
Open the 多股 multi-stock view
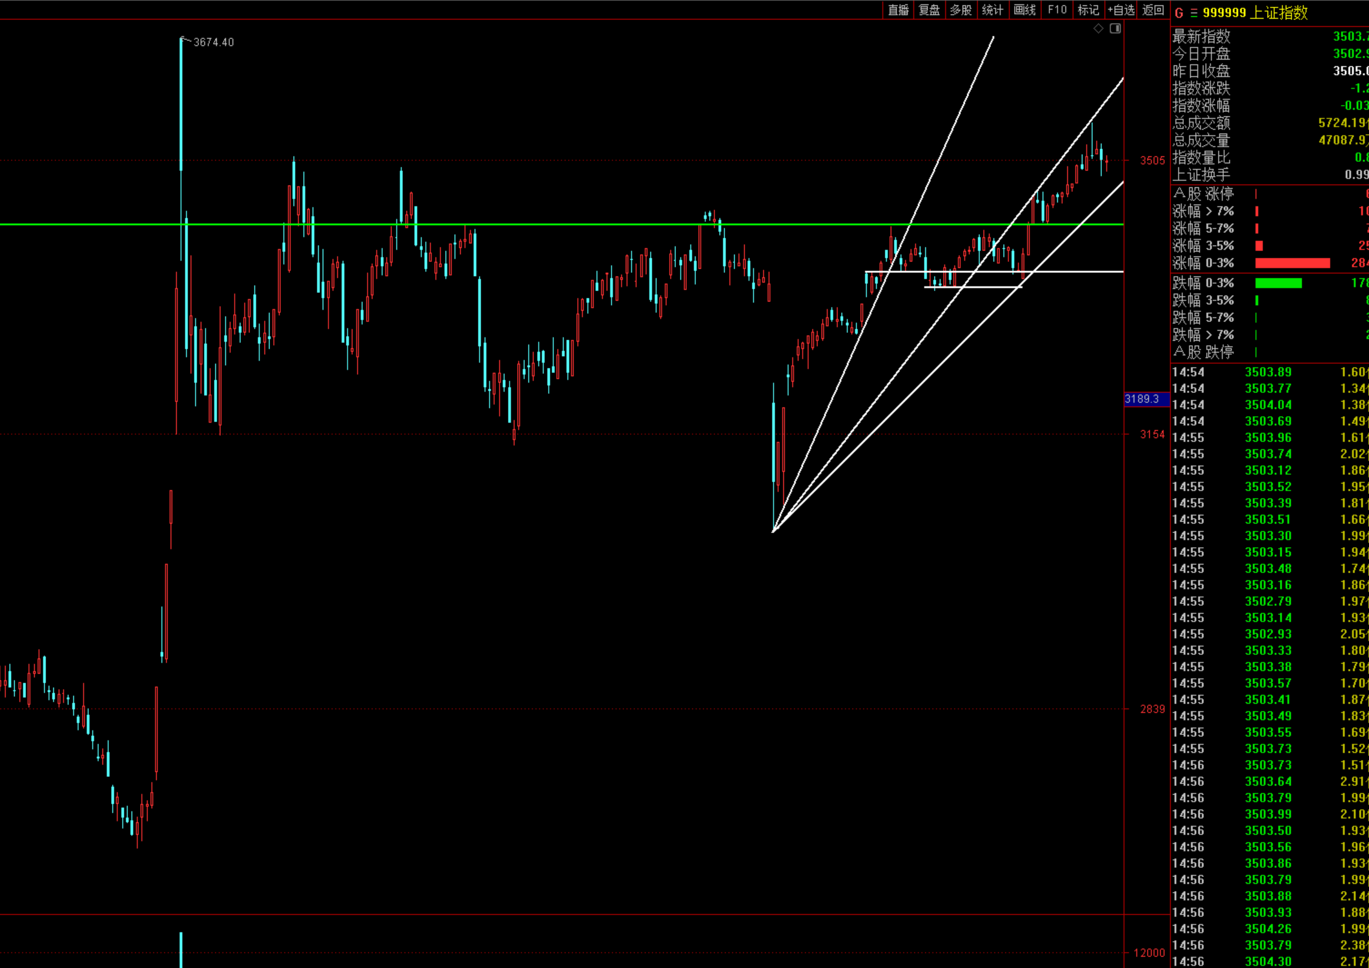(961, 10)
